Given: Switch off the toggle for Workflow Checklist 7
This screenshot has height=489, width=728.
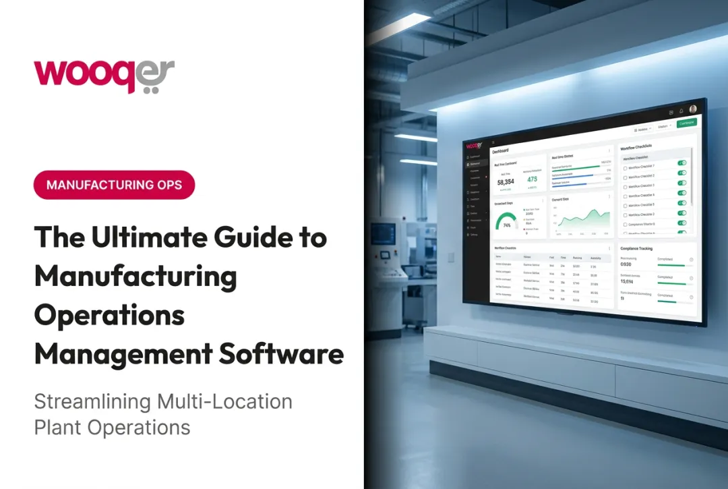Looking at the screenshot, I should pos(682,163).
